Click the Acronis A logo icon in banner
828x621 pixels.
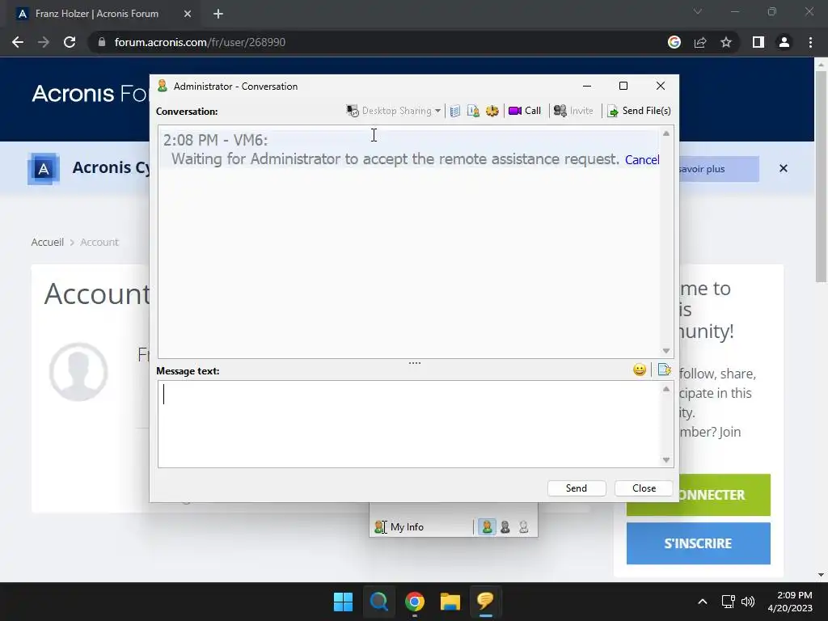click(44, 168)
